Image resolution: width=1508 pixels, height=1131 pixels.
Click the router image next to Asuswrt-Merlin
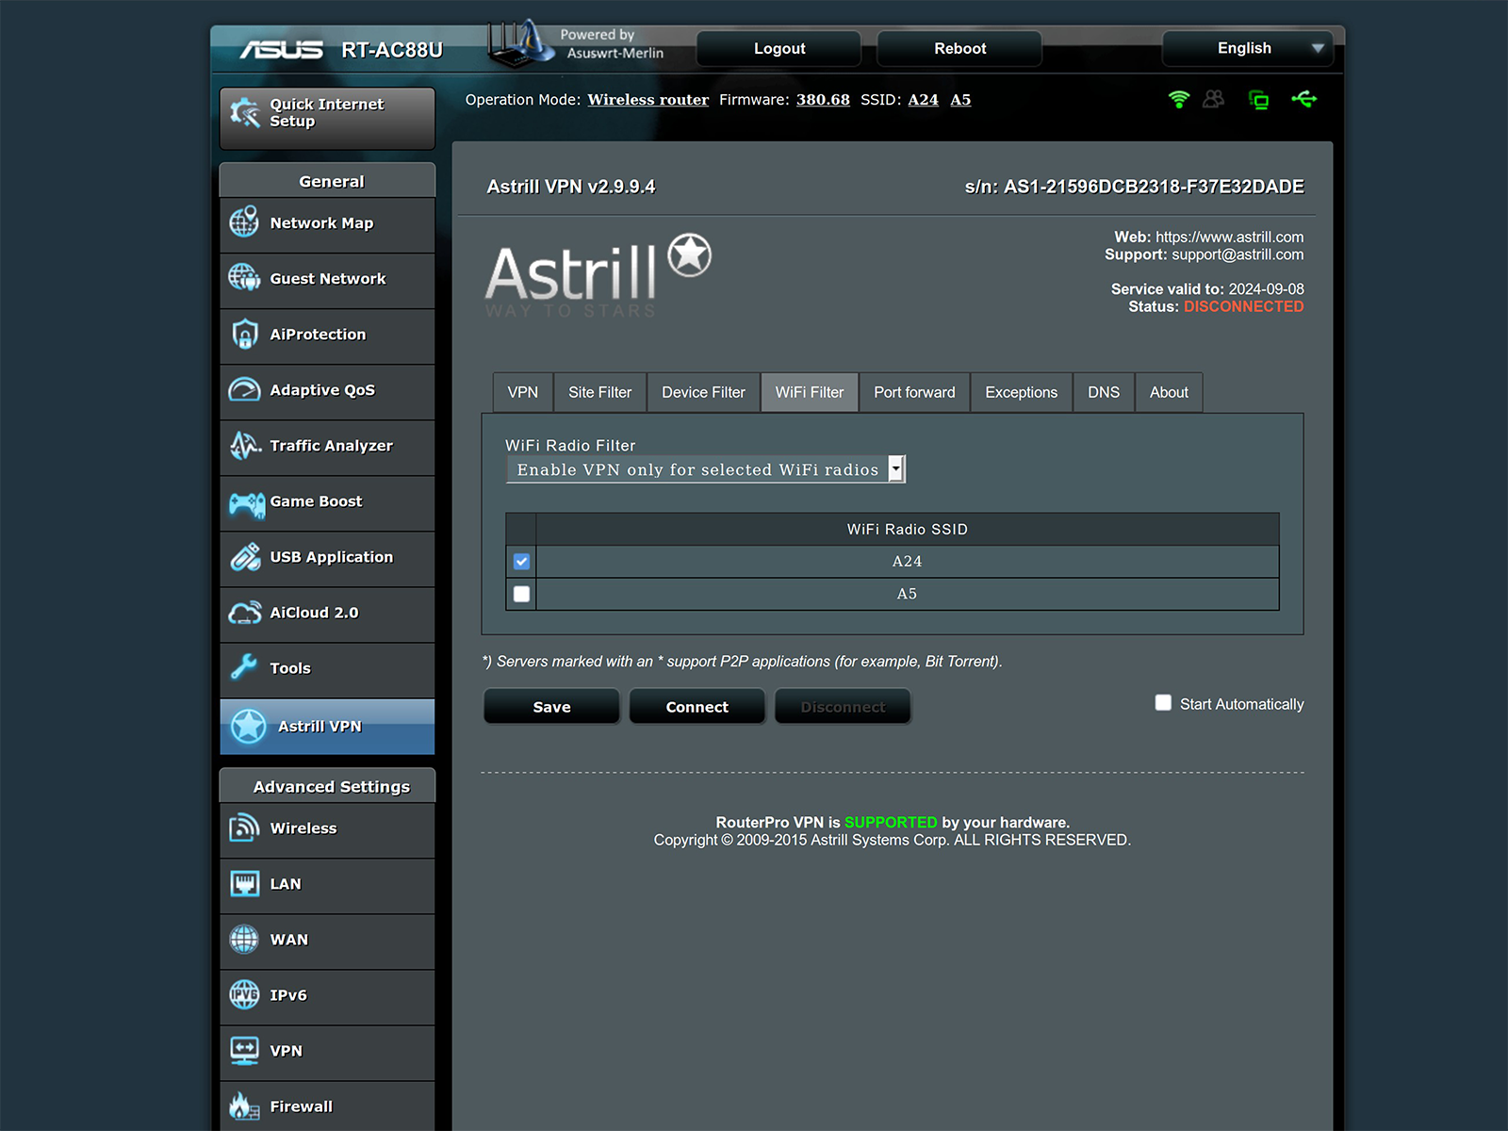[x=519, y=43]
